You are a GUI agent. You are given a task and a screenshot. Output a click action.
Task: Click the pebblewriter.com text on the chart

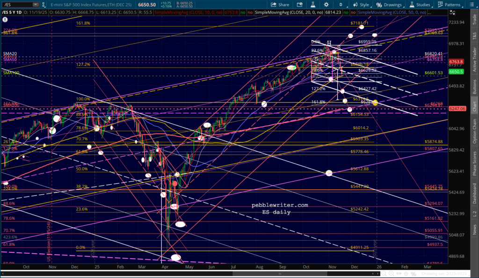280,205
